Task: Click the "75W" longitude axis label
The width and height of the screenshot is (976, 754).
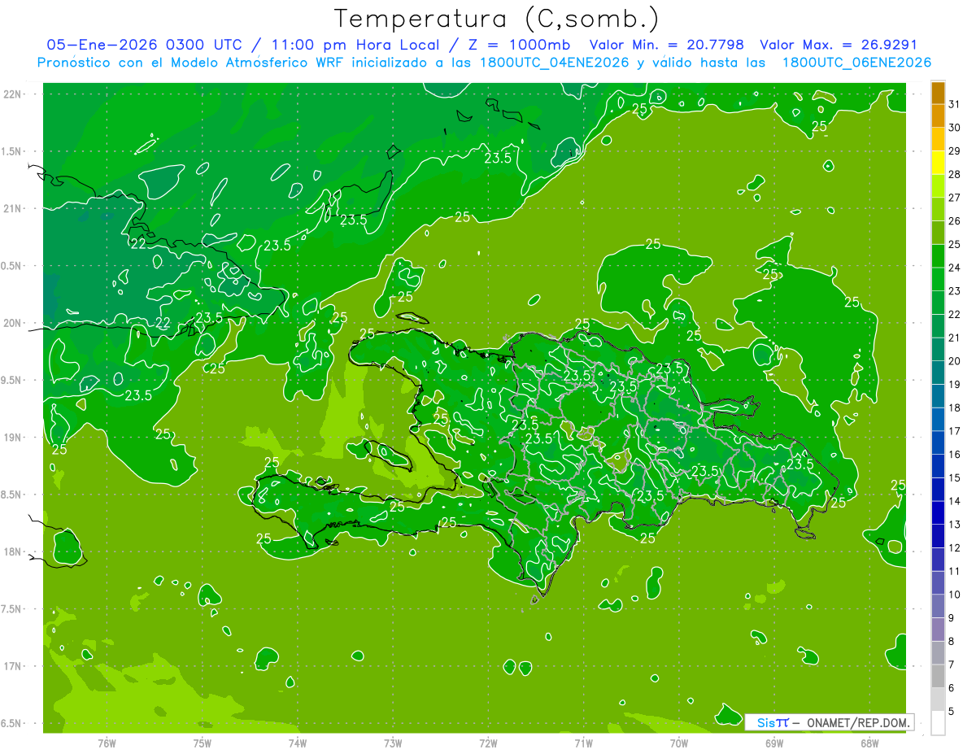Action: point(203,743)
